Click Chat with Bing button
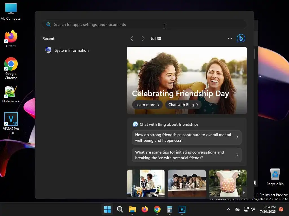Image resolution: width=289 pixels, height=216 pixels. click(183, 105)
